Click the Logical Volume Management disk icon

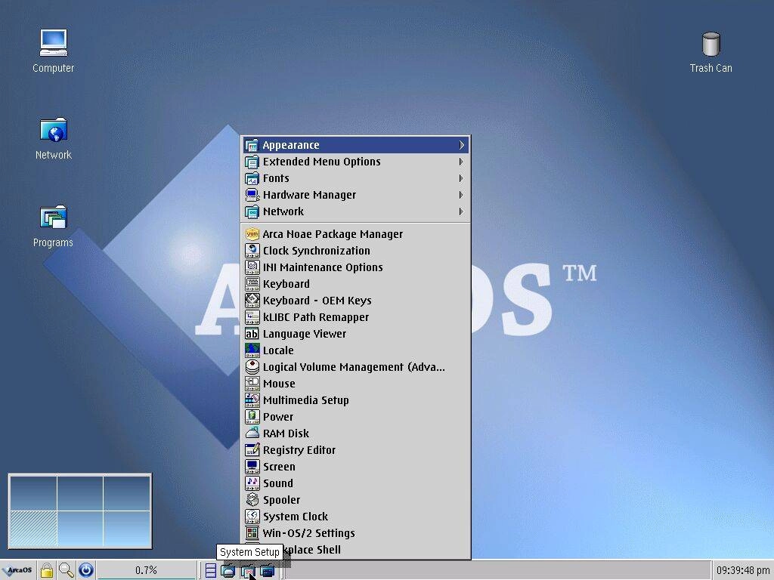[x=252, y=367]
